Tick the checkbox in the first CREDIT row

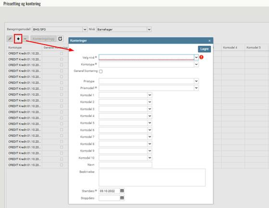61,53
